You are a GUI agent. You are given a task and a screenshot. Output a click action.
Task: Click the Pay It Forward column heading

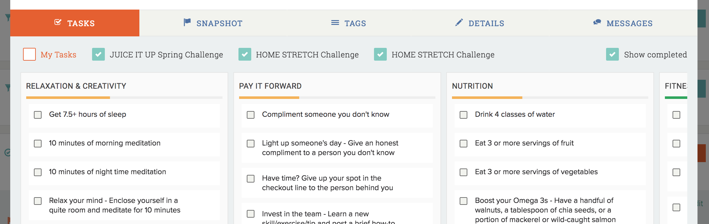pos(270,86)
